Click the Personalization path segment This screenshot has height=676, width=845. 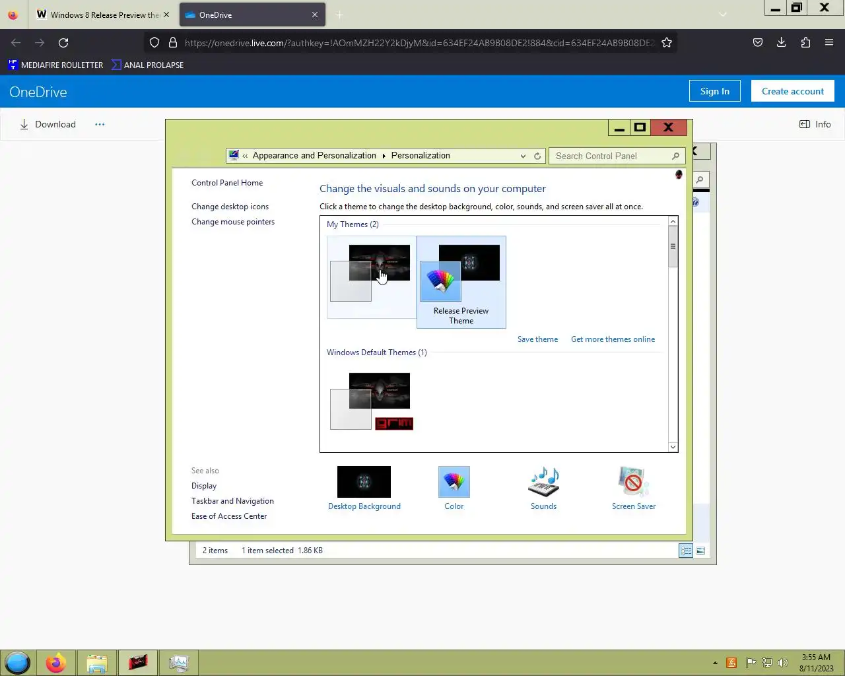(x=421, y=156)
